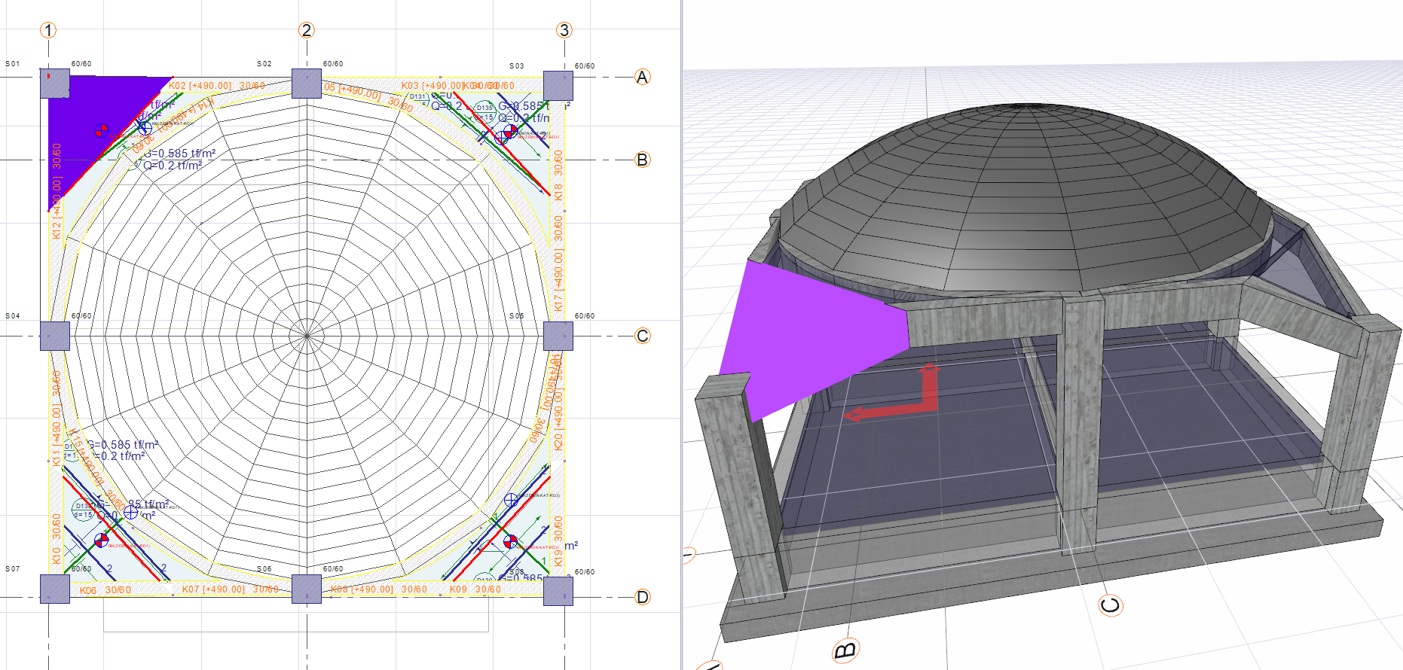Select grid axis bubble 3 in plan
Viewport: 1403px width, 670px height.
click(564, 30)
